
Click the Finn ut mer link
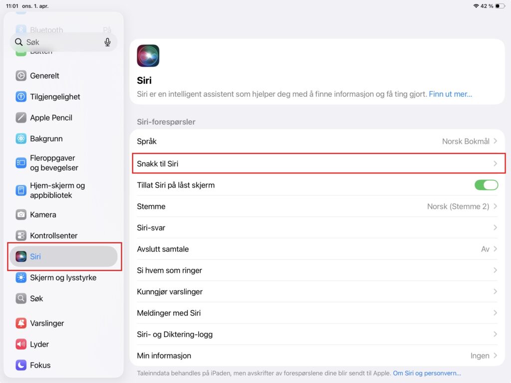point(450,94)
